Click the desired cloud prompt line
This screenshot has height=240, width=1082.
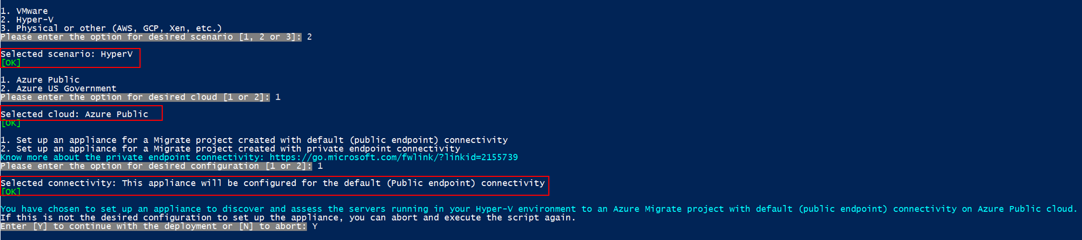135,97
